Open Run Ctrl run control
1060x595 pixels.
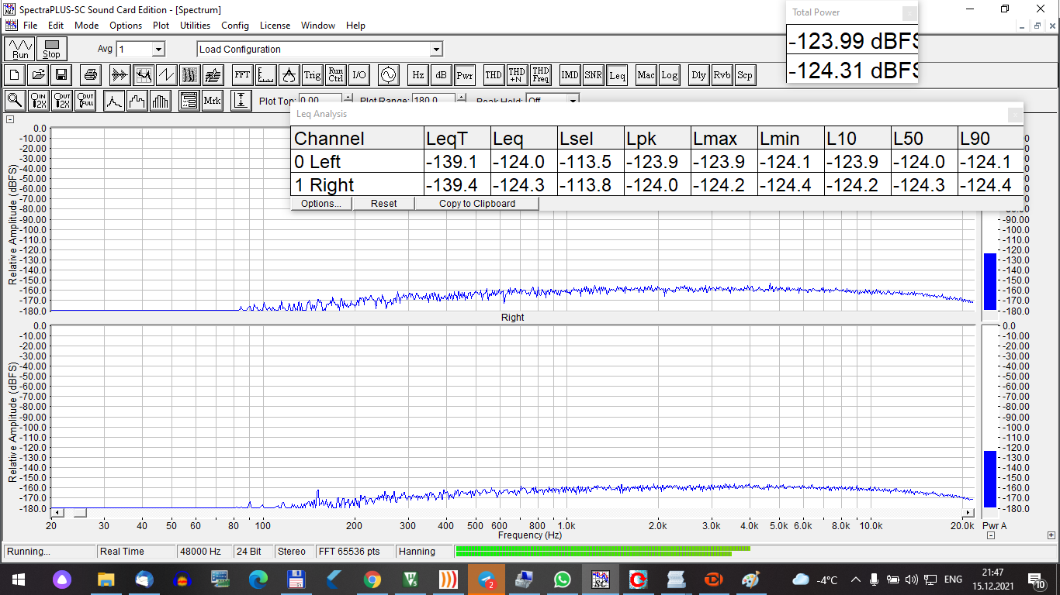pos(335,75)
